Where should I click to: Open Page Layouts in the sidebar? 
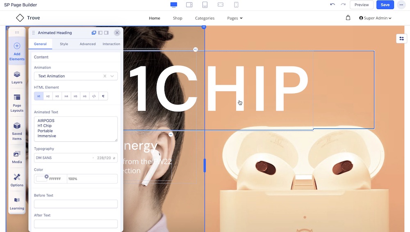[x=17, y=103]
